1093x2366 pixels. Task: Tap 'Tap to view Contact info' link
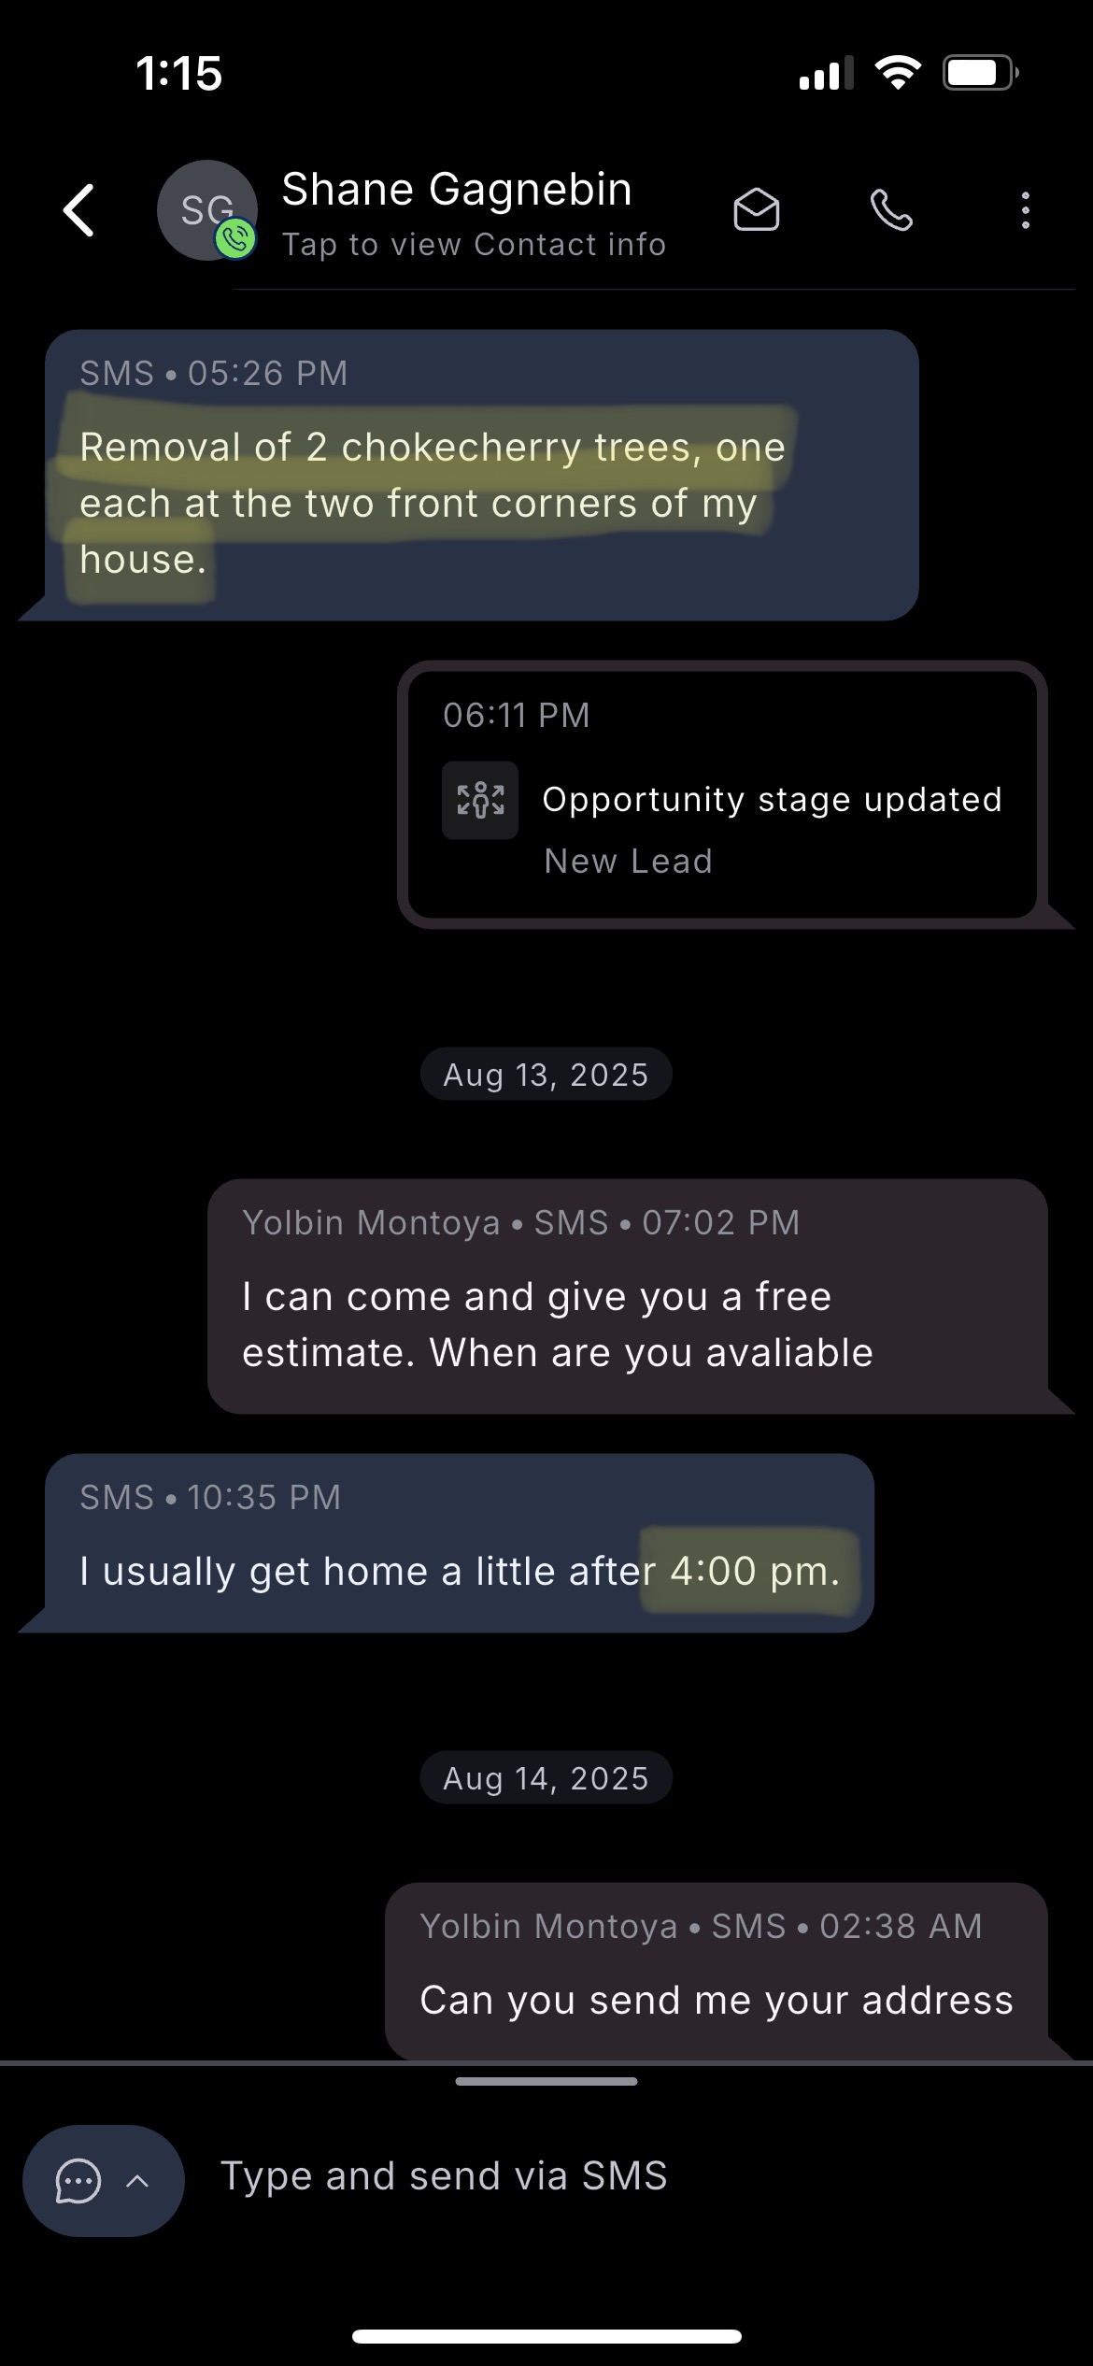[474, 245]
